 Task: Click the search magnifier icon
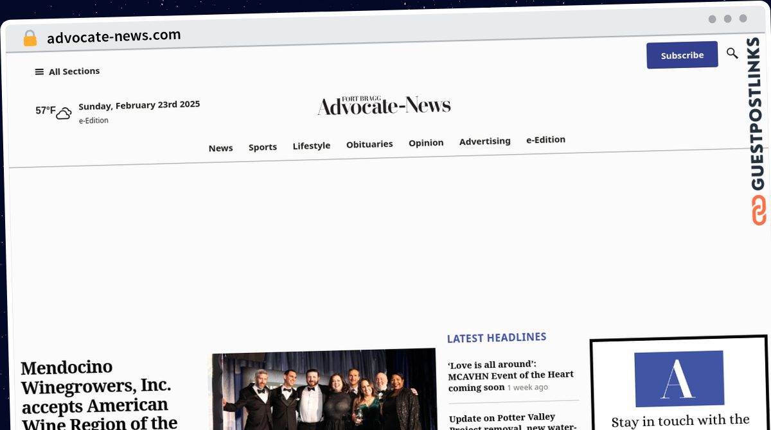click(732, 53)
